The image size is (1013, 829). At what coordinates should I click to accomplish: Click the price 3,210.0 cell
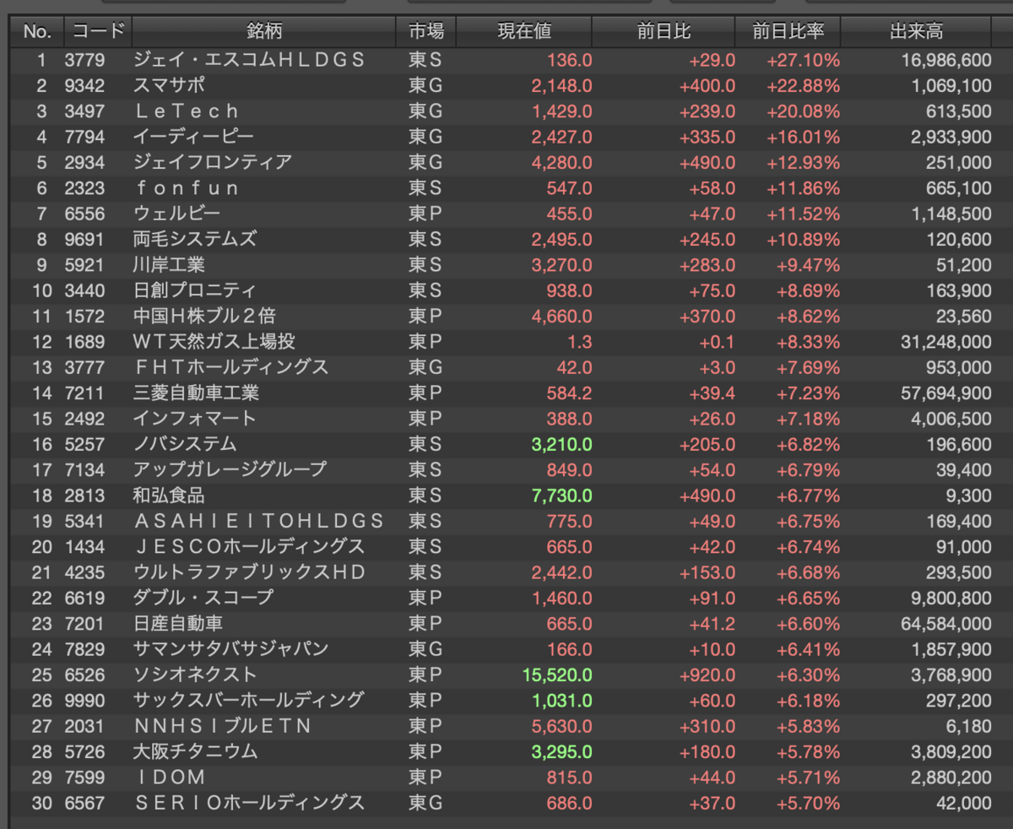tap(563, 444)
